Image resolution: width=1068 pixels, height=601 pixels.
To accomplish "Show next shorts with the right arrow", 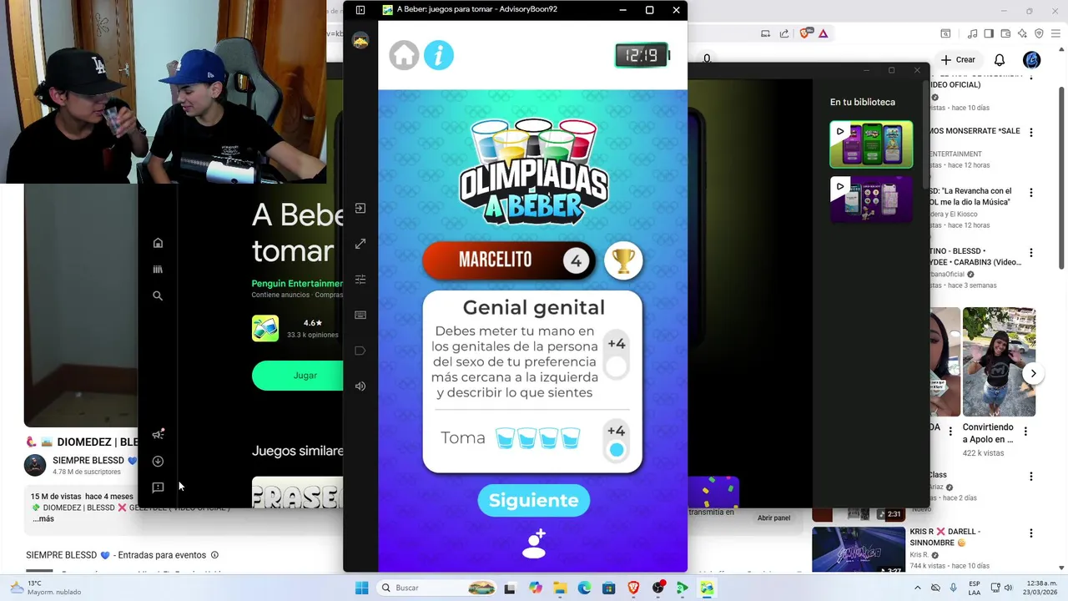I will [x=1033, y=373].
